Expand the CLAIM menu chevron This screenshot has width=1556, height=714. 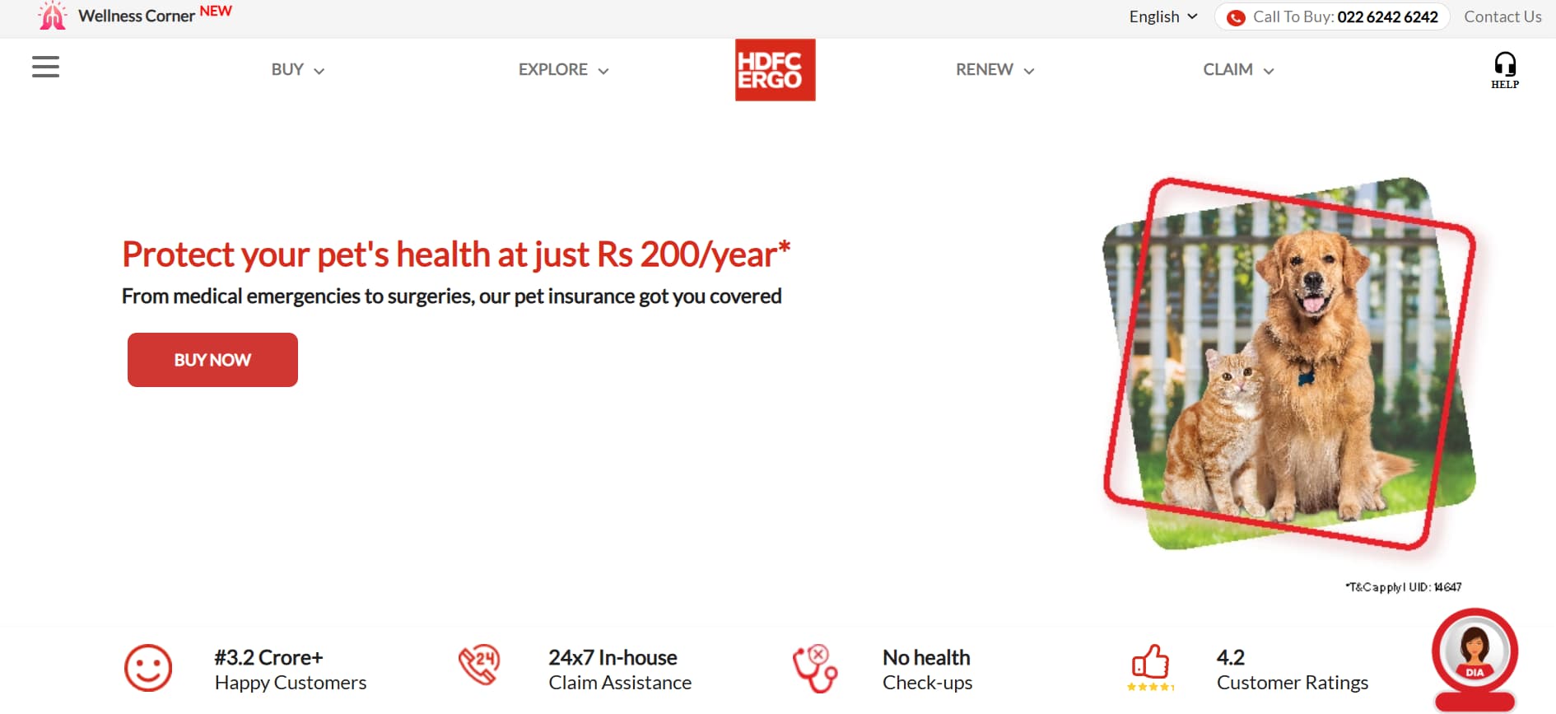tap(1269, 71)
